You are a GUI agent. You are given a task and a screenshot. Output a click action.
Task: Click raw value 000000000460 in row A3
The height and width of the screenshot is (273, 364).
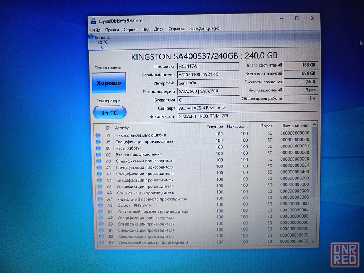click(294, 172)
